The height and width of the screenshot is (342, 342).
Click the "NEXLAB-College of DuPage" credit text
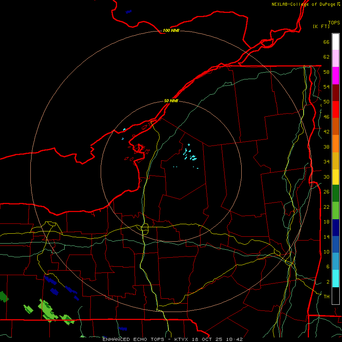(303, 4)
